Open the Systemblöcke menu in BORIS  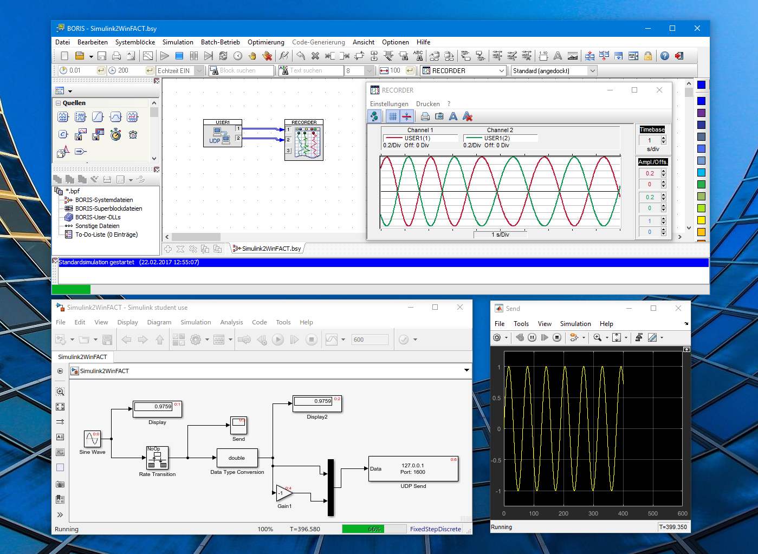click(x=135, y=42)
